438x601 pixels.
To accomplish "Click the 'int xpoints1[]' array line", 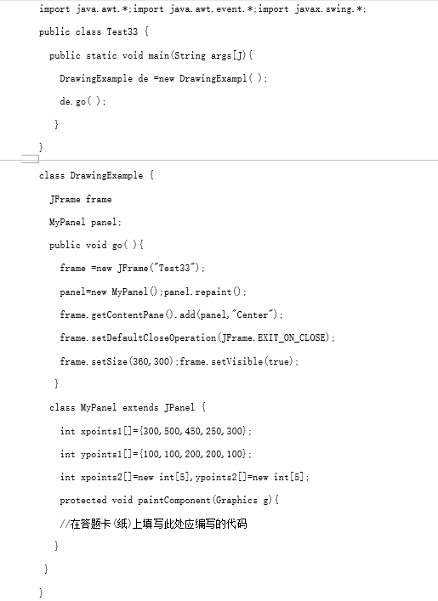I will pos(156,431).
